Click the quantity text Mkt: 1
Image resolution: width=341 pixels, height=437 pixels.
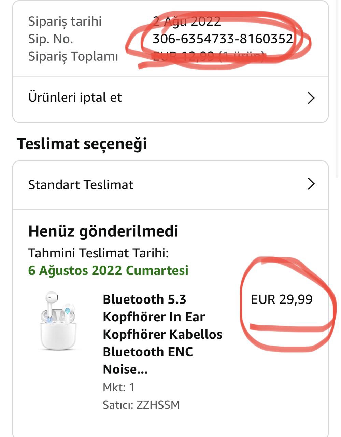click(118, 387)
